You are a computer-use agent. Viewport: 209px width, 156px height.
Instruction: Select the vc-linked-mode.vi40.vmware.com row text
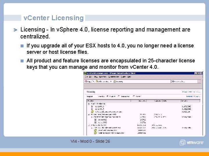111,133
